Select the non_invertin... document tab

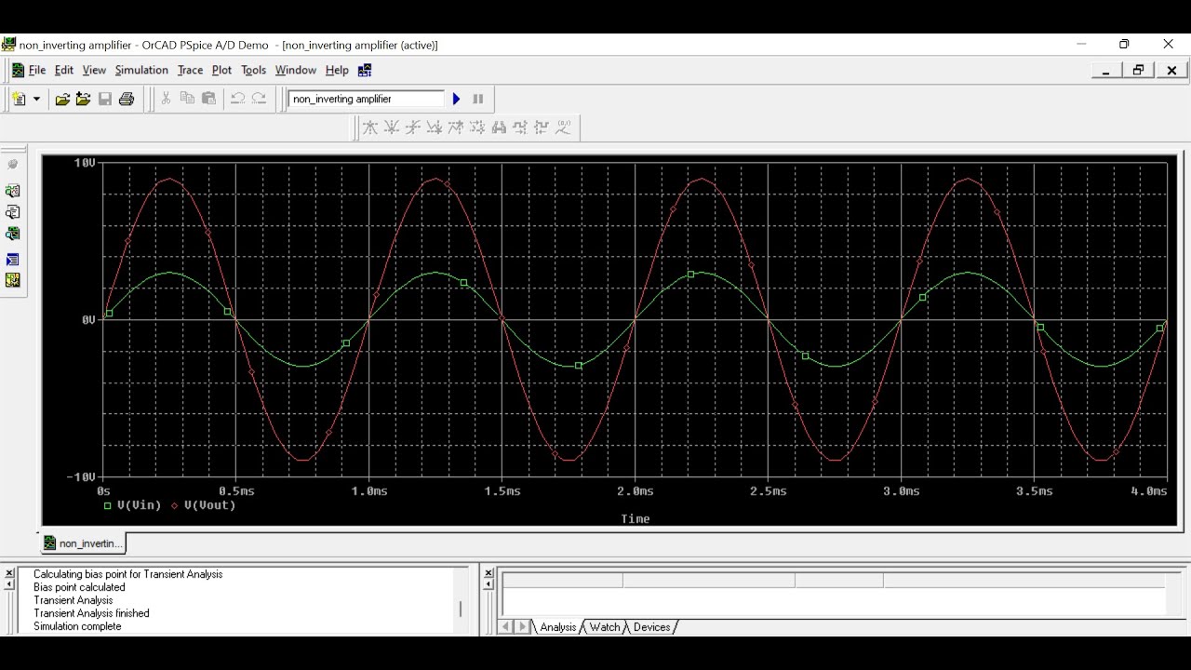point(82,543)
